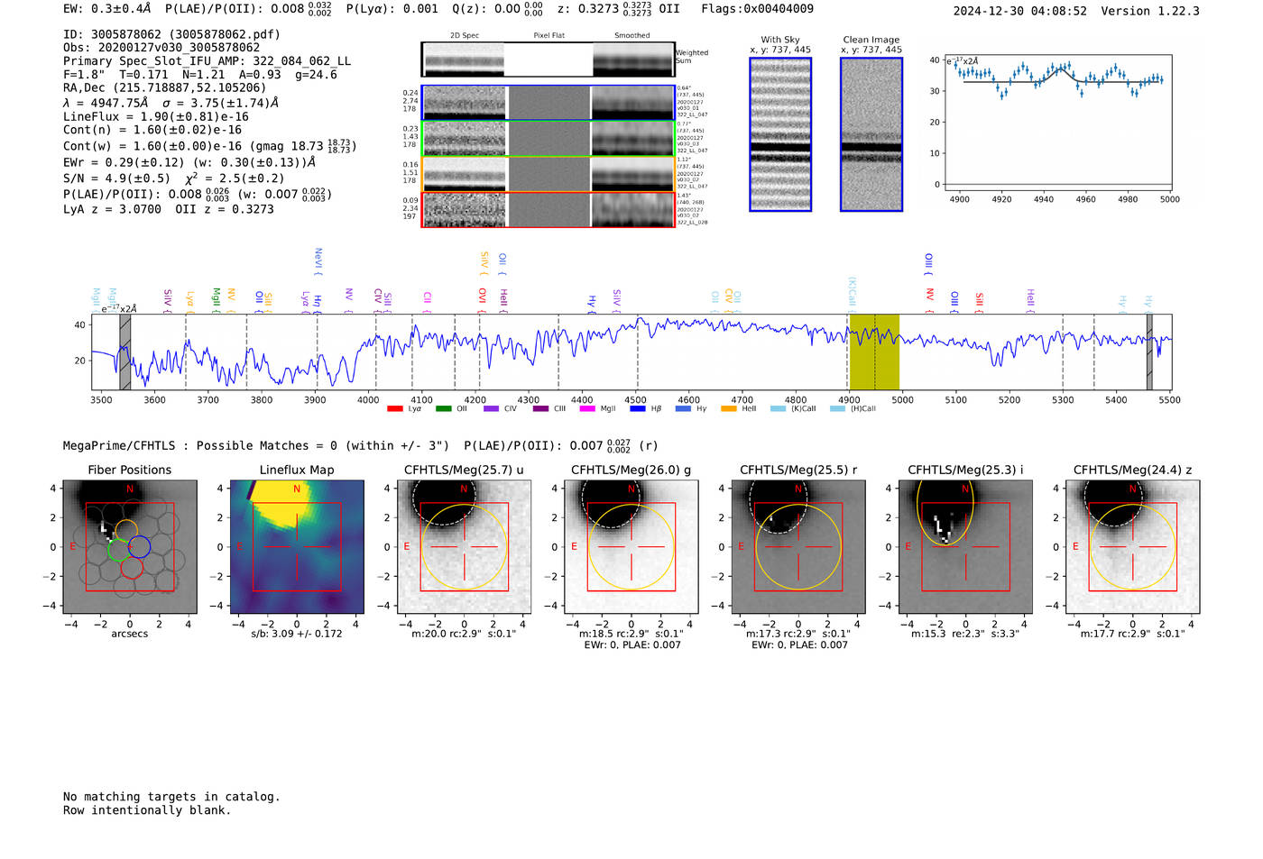Select "No matching targets in catalog." text
This screenshot has height=859, width=1263.
click(x=171, y=797)
